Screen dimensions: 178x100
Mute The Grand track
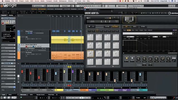click(22, 52)
